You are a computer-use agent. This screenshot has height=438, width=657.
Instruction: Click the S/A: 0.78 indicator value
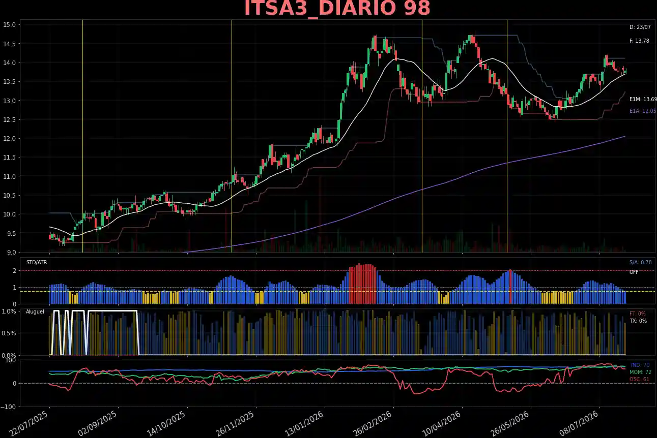[x=640, y=263]
